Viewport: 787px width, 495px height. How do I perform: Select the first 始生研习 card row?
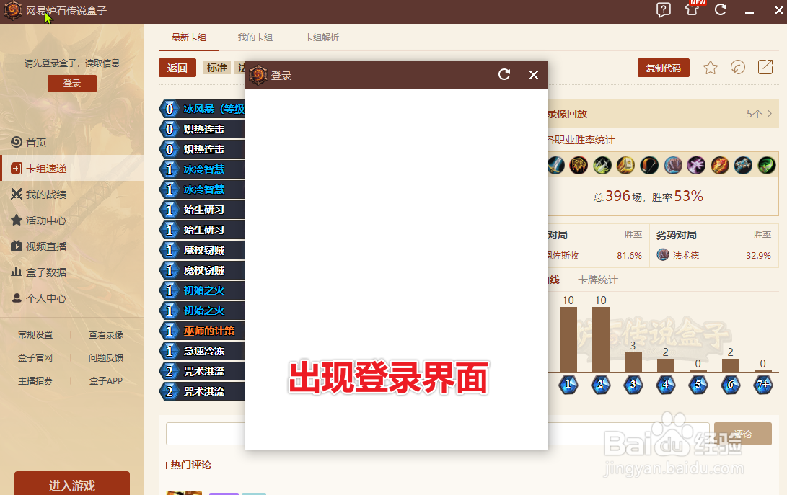[202, 210]
